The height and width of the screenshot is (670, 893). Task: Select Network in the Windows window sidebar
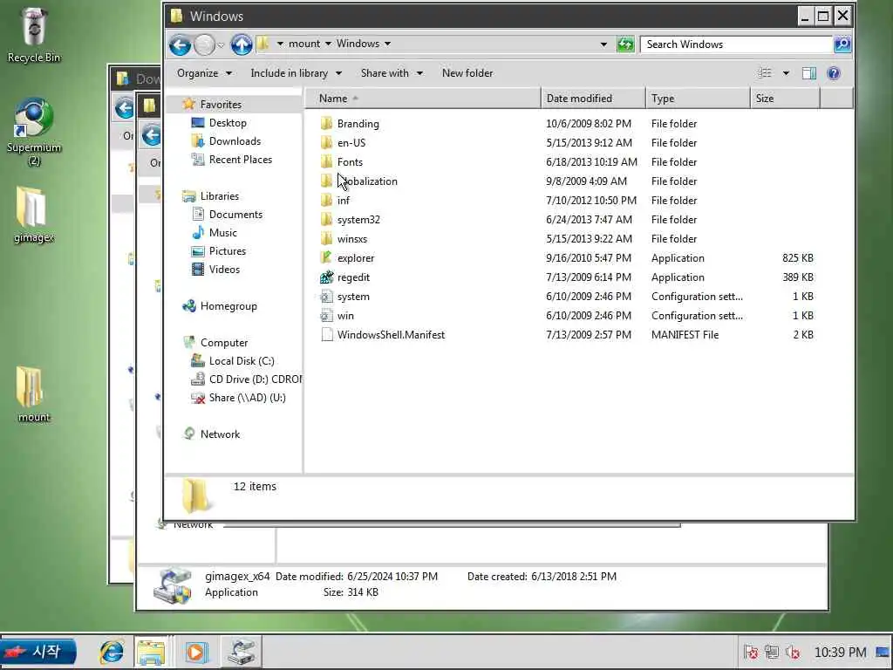coord(220,434)
